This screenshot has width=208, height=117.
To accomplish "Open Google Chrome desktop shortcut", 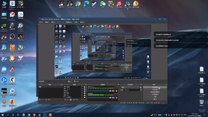I will point(78,5).
